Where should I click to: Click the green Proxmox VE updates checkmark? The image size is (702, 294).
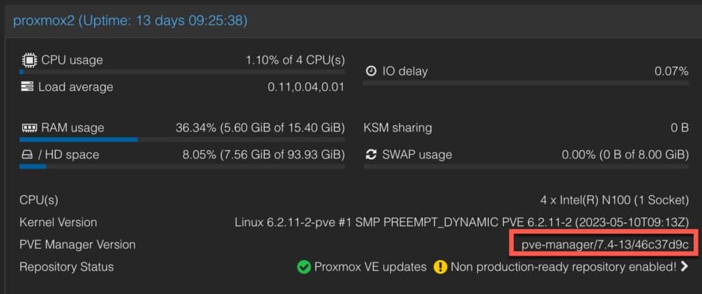click(x=304, y=267)
